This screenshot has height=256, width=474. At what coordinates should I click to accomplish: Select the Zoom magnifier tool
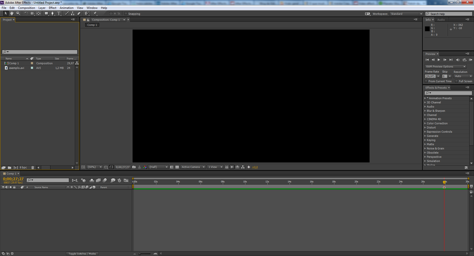18,14
